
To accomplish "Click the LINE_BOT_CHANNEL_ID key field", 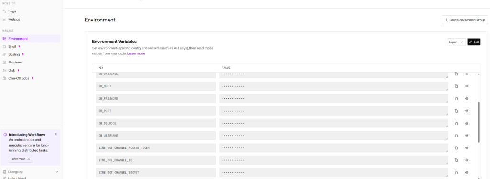I will pyautogui.click(x=156, y=160).
